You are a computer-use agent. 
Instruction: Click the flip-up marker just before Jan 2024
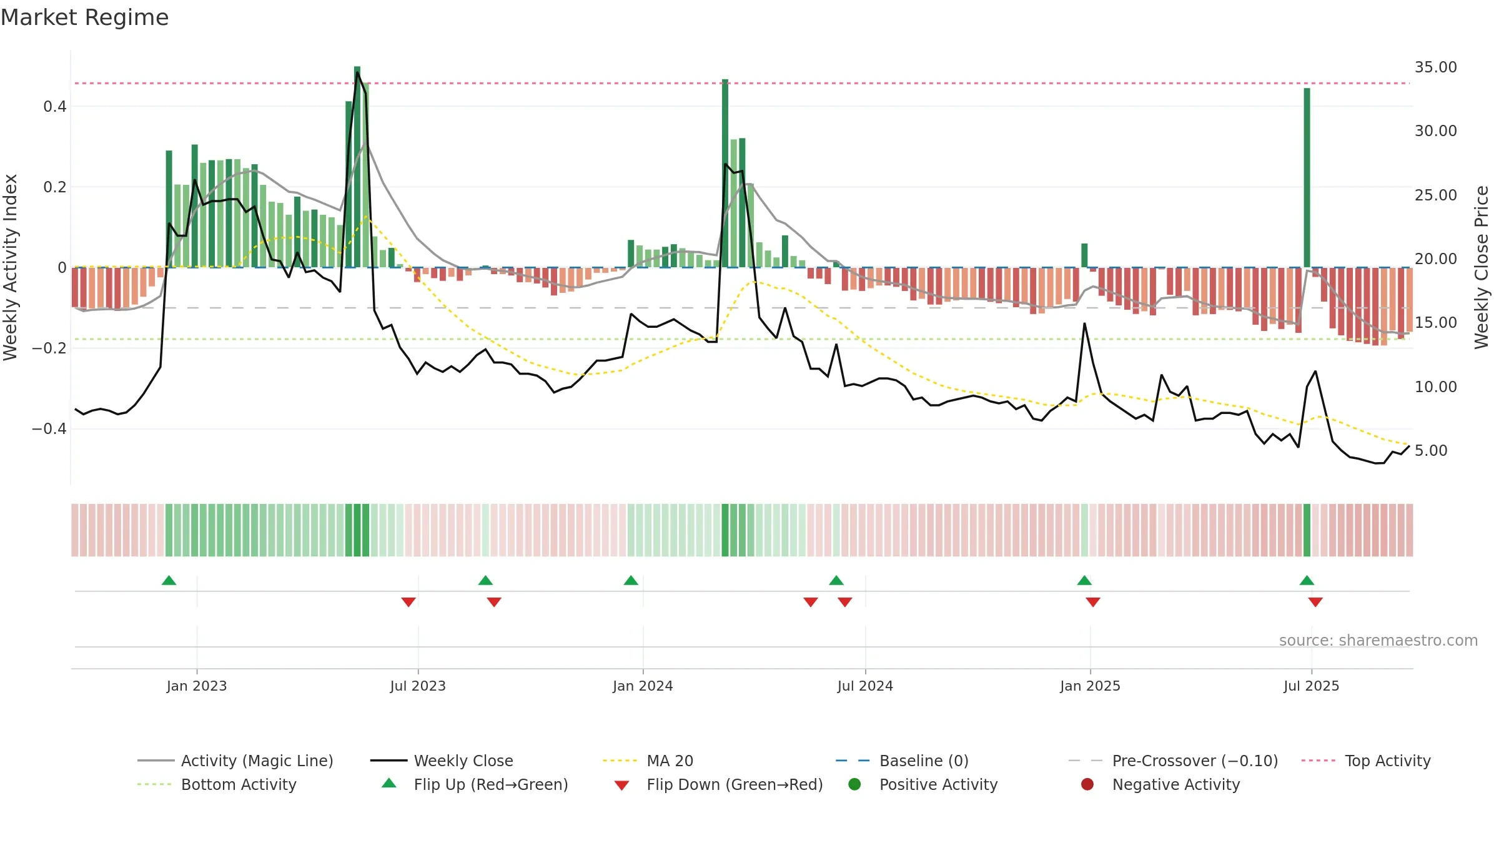tap(631, 581)
